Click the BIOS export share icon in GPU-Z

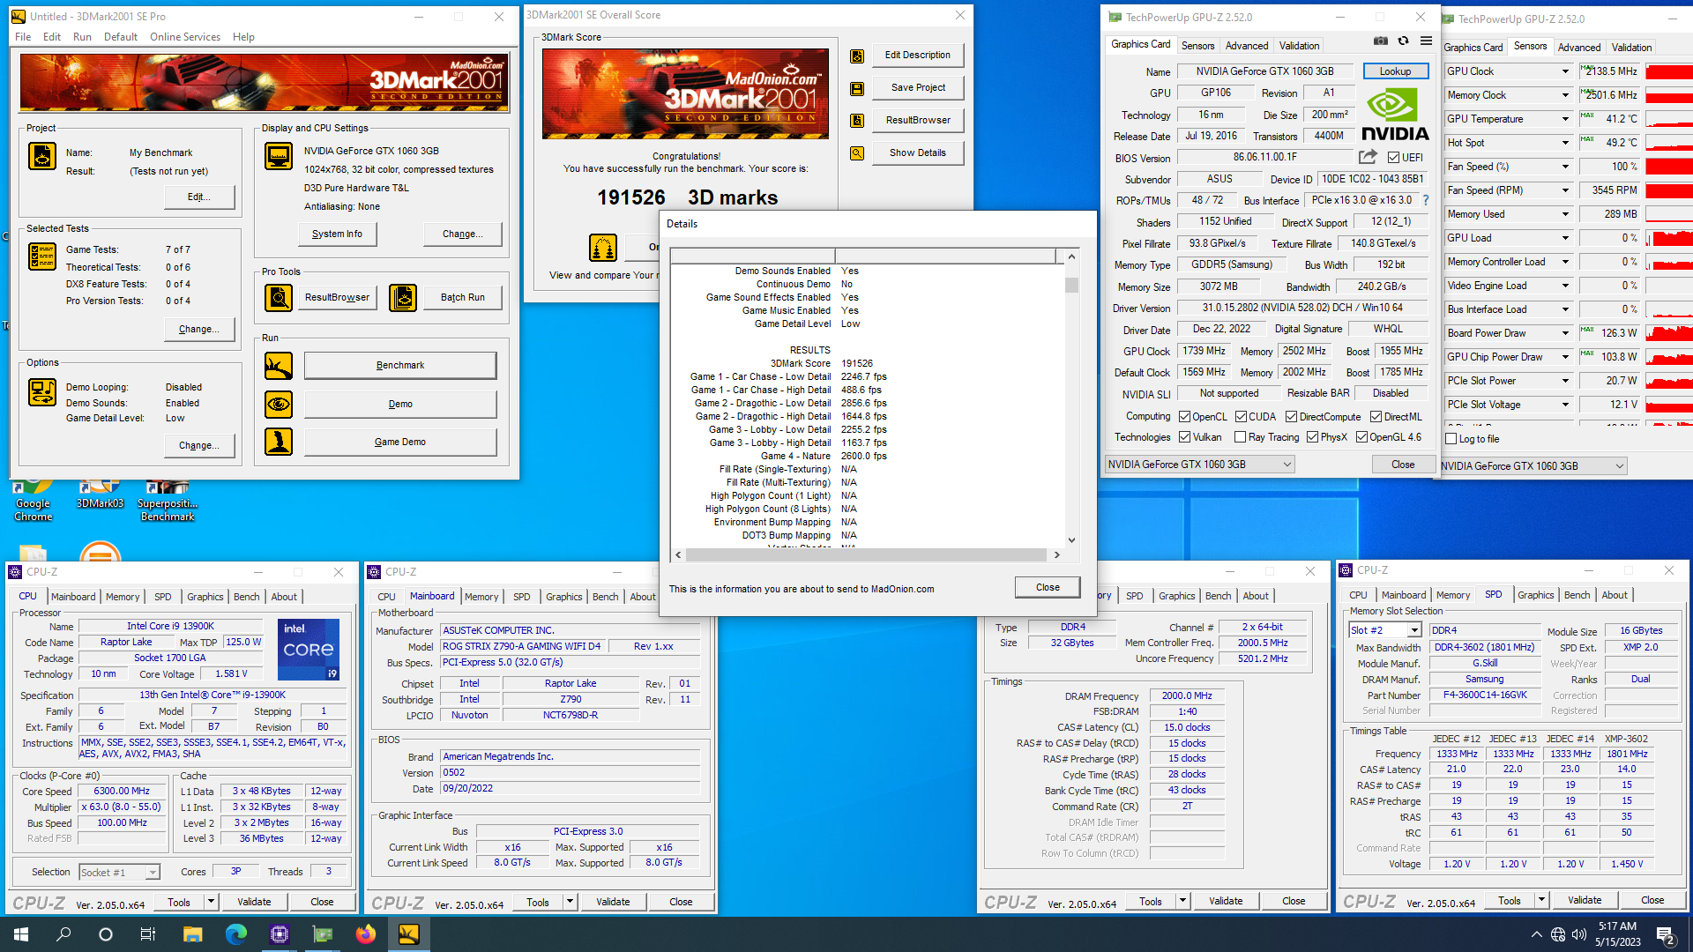[1368, 157]
